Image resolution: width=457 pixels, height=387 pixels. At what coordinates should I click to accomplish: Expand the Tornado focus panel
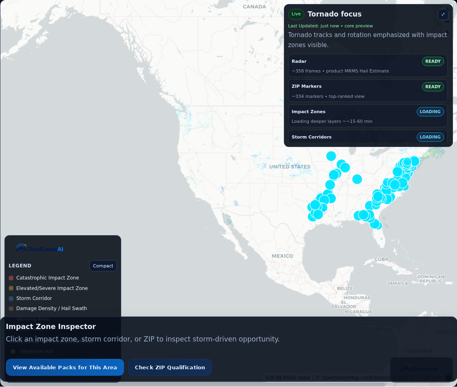click(x=443, y=14)
